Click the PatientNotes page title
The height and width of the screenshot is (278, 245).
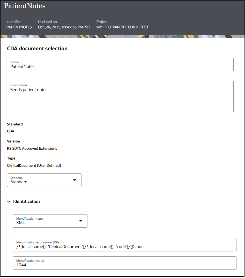[25, 6]
